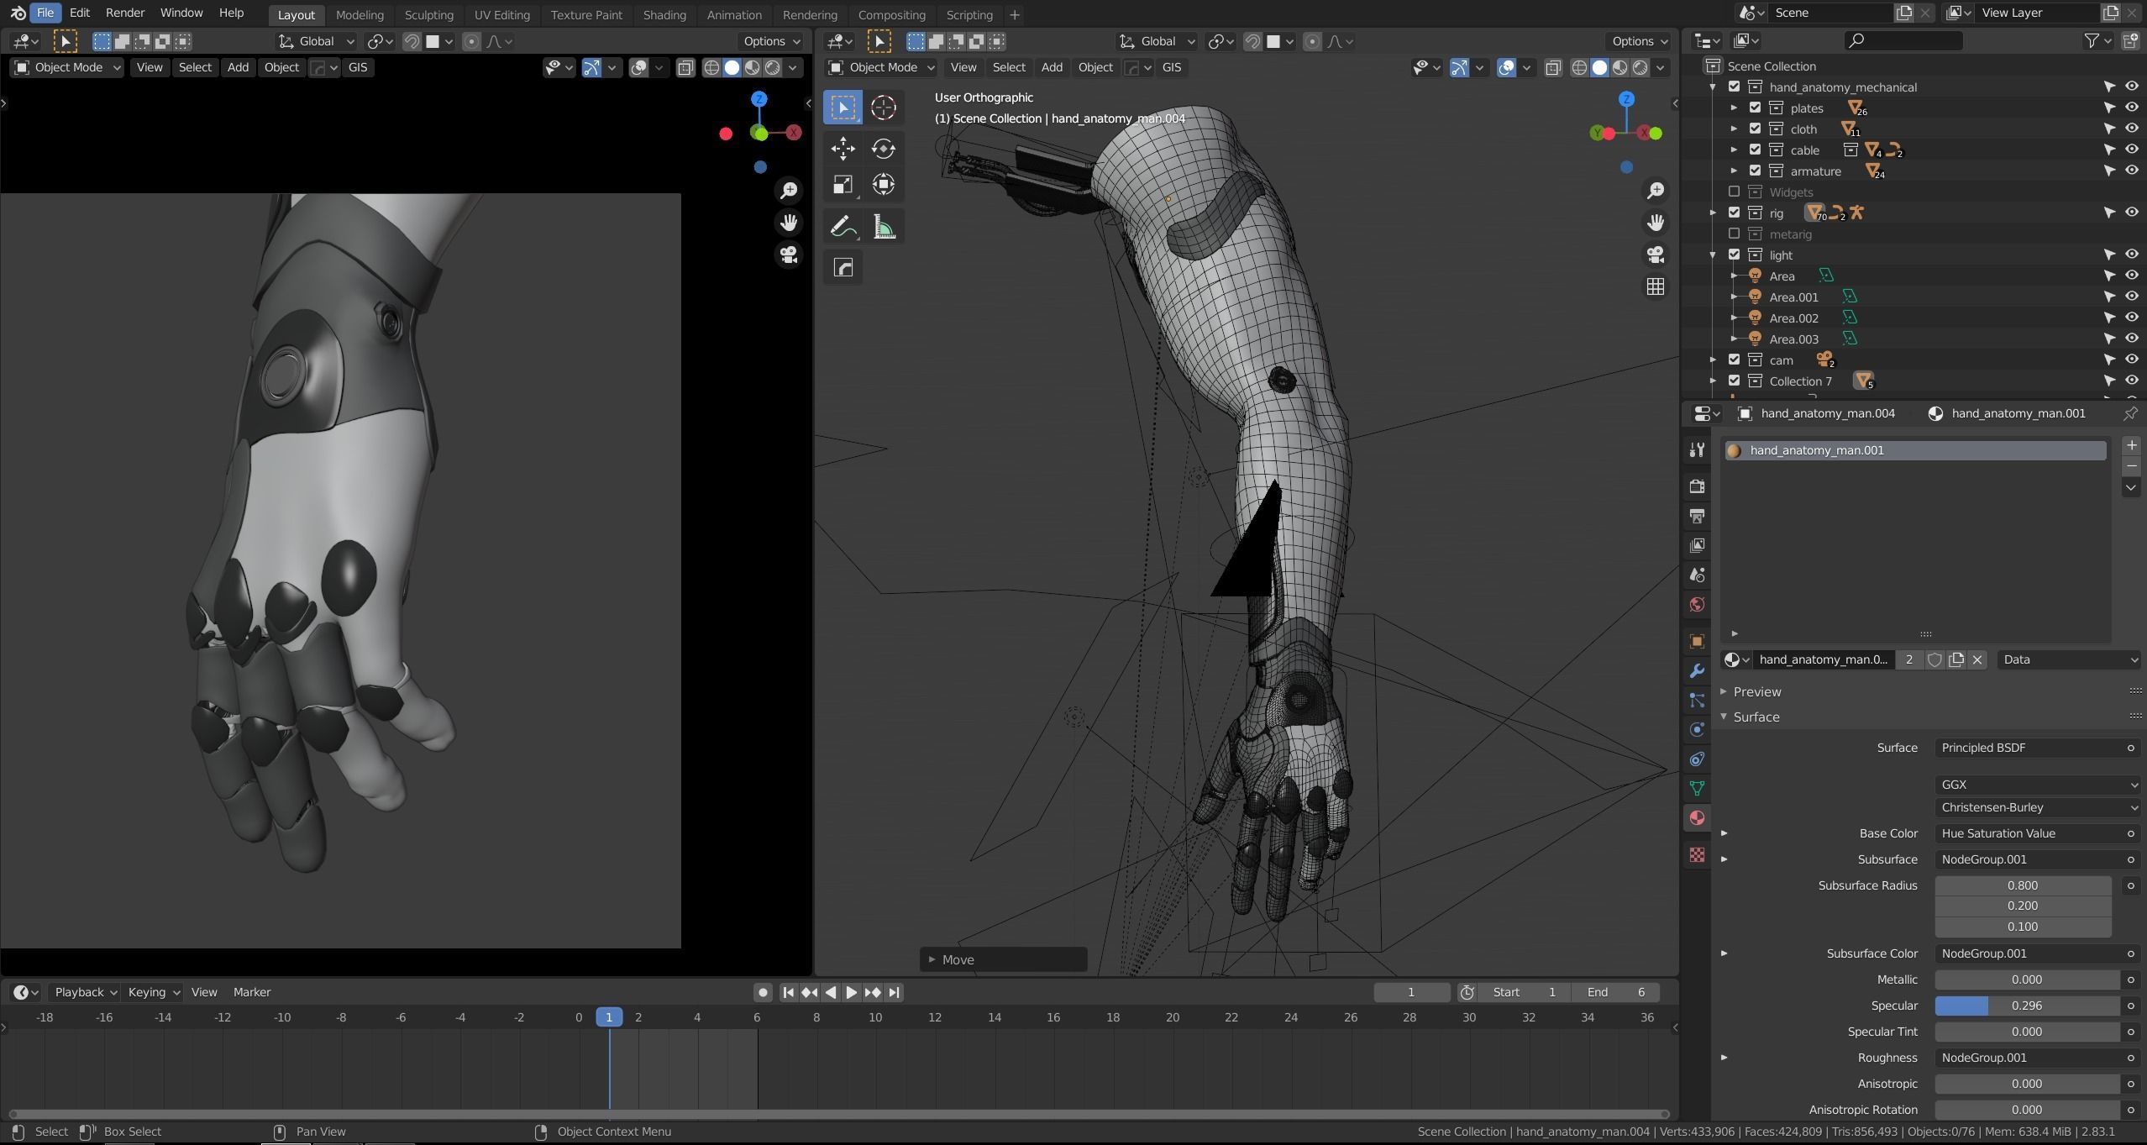Expand the light collection in the outliner
This screenshot has height=1145, width=2147.
click(1714, 255)
